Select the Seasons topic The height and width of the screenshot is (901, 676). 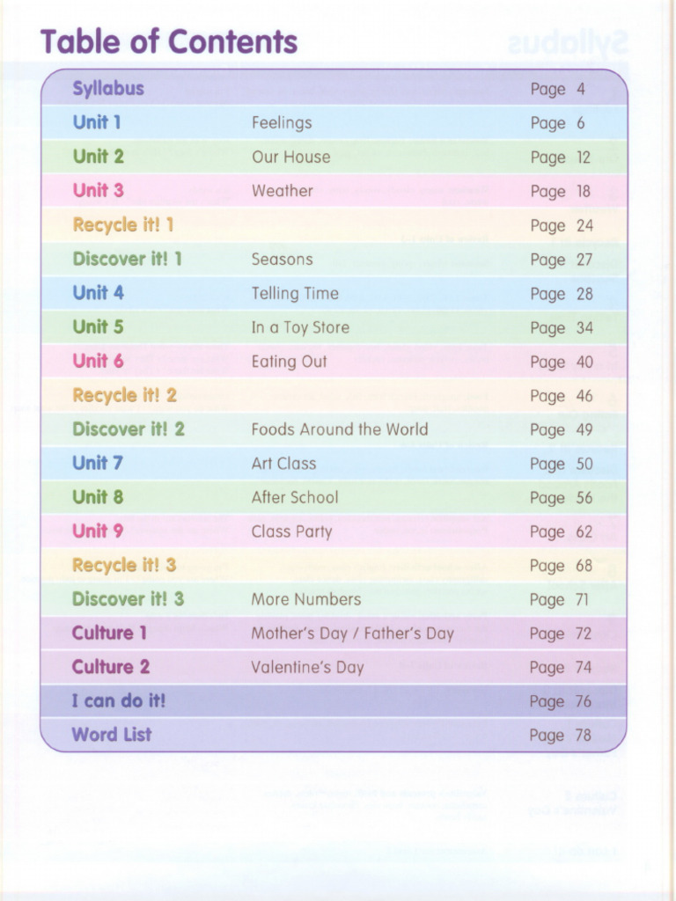[x=282, y=259]
